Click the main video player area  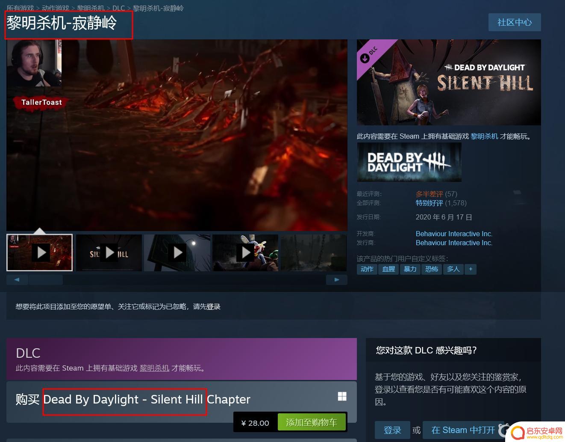click(177, 135)
